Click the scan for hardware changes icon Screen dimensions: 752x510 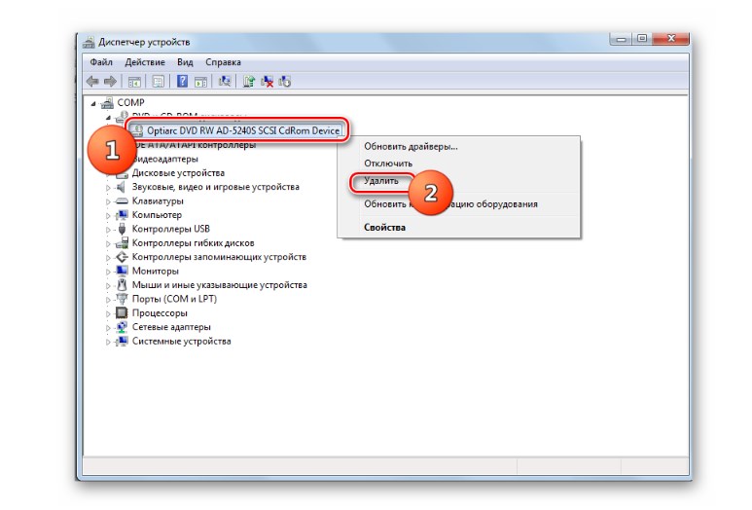[x=225, y=81]
